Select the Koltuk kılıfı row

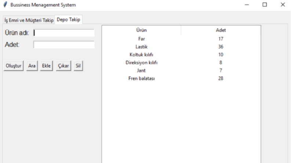coord(181,55)
